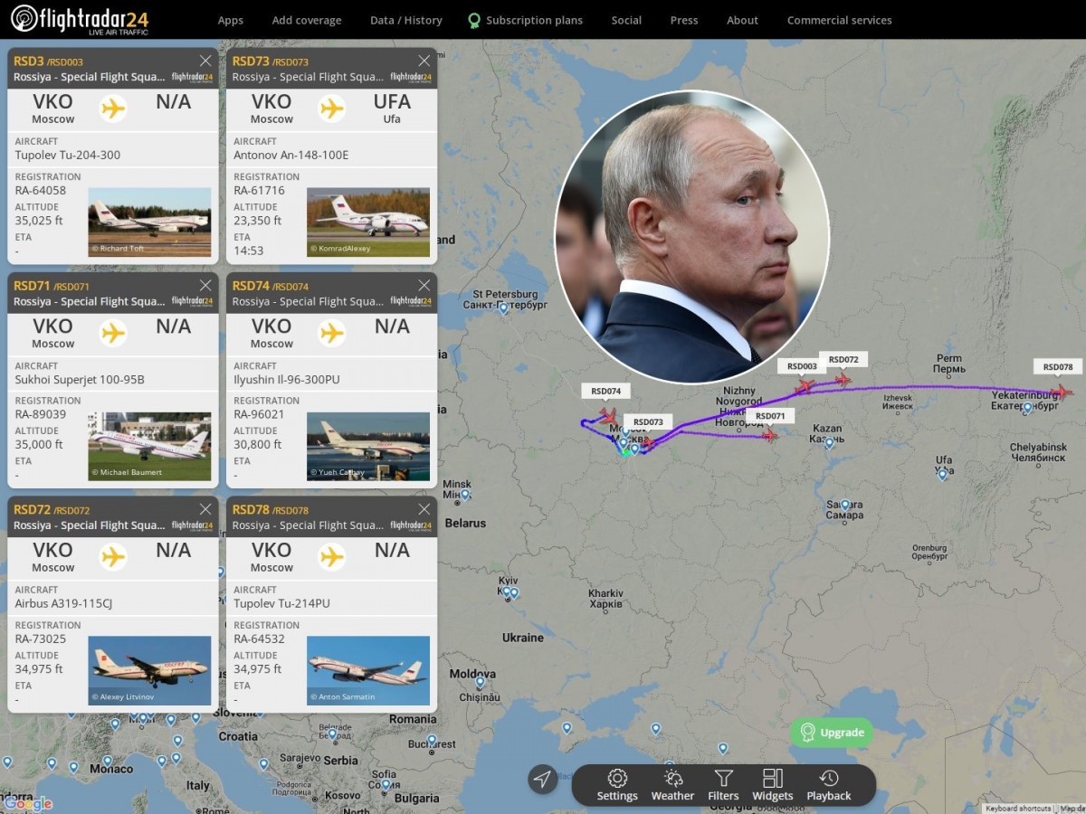Select the RSD078 aircraft on map
Viewport: 1086px width, 814px height.
click(x=1062, y=392)
